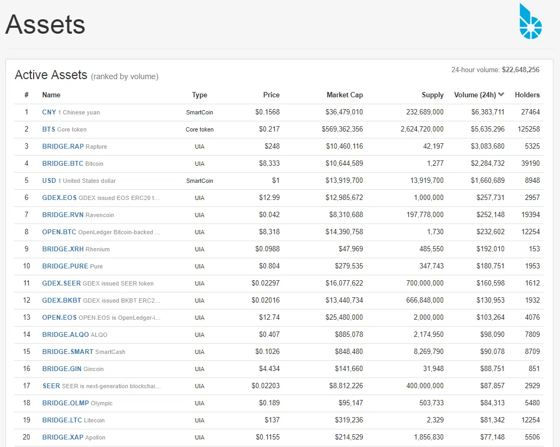This screenshot has height=447, width=560.
Task: Open the BRIDGE.RAP asset link
Action: 63,147
